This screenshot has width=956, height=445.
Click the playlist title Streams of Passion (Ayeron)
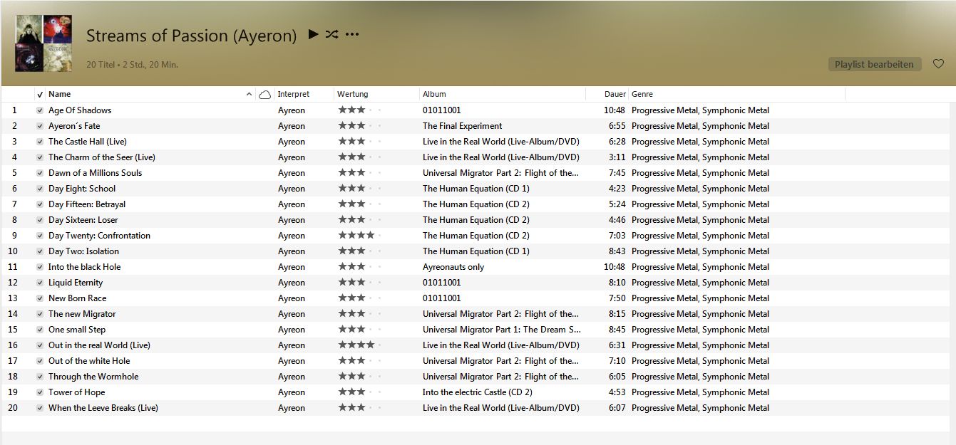click(x=192, y=36)
